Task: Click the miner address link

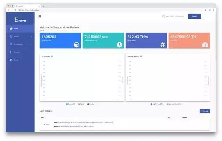Action: 76,126
